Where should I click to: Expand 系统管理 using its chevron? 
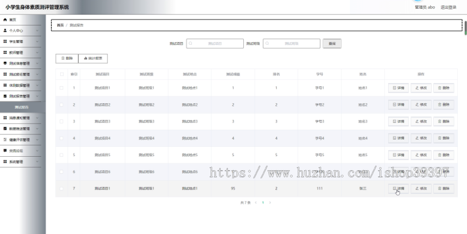point(37,162)
